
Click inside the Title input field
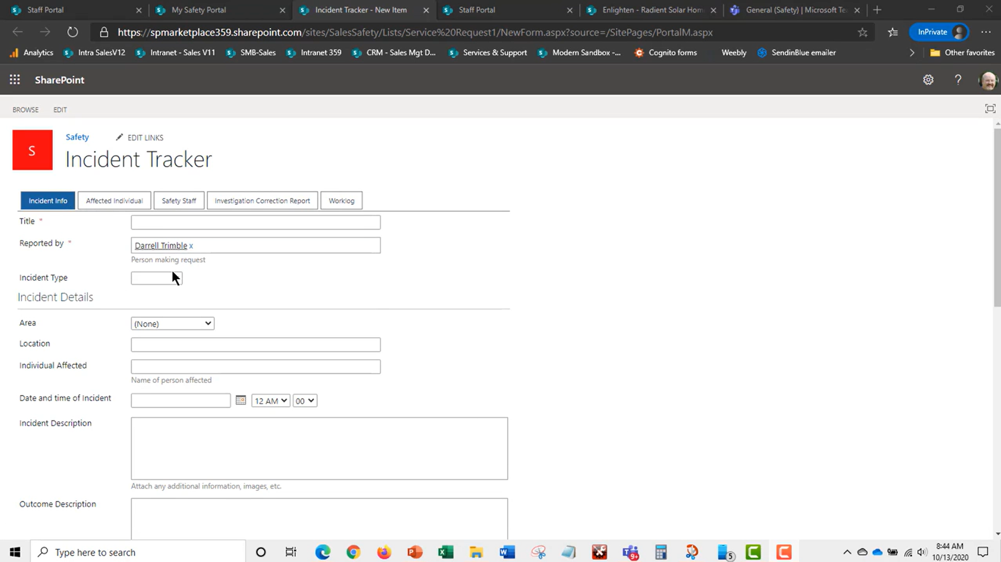[x=255, y=222]
